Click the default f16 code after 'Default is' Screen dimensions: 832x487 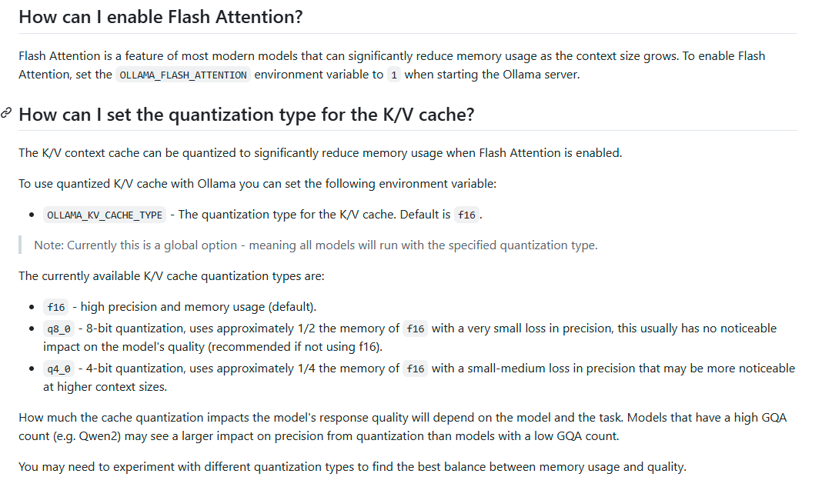coord(466,215)
